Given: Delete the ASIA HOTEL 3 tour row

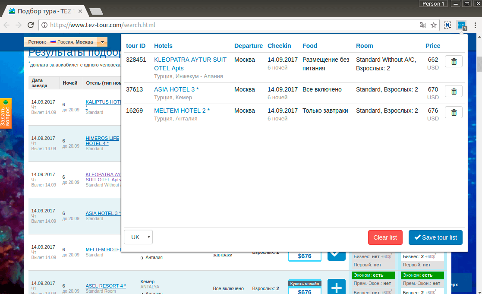Looking at the screenshot, I should pyautogui.click(x=454, y=92).
